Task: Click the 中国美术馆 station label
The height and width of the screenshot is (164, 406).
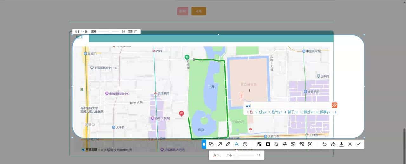Action: coord(314,51)
